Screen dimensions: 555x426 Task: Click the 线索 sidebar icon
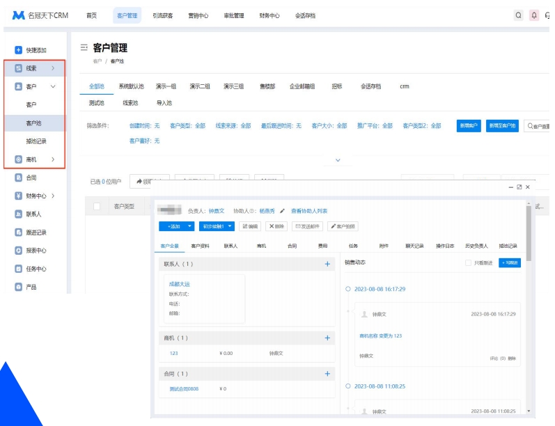18,68
